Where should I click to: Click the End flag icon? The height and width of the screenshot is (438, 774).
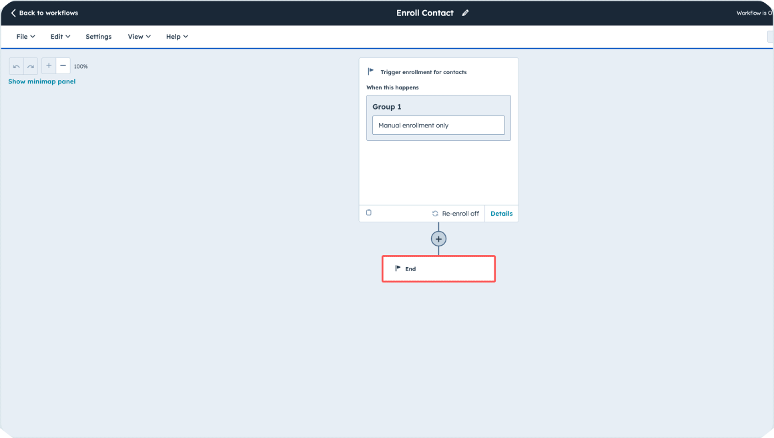click(398, 268)
